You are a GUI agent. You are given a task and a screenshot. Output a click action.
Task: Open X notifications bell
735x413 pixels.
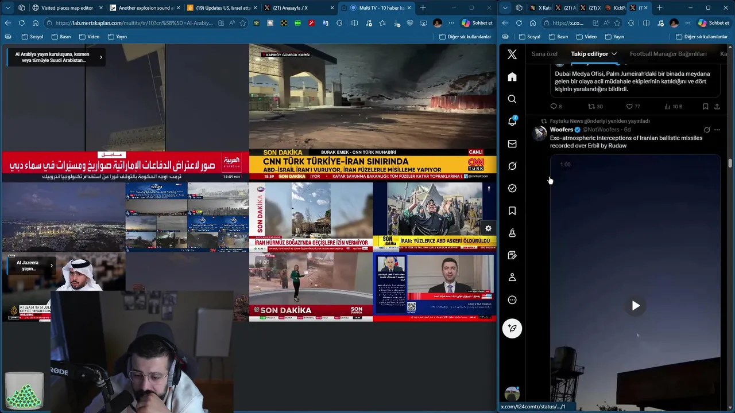click(x=512, y=121)
